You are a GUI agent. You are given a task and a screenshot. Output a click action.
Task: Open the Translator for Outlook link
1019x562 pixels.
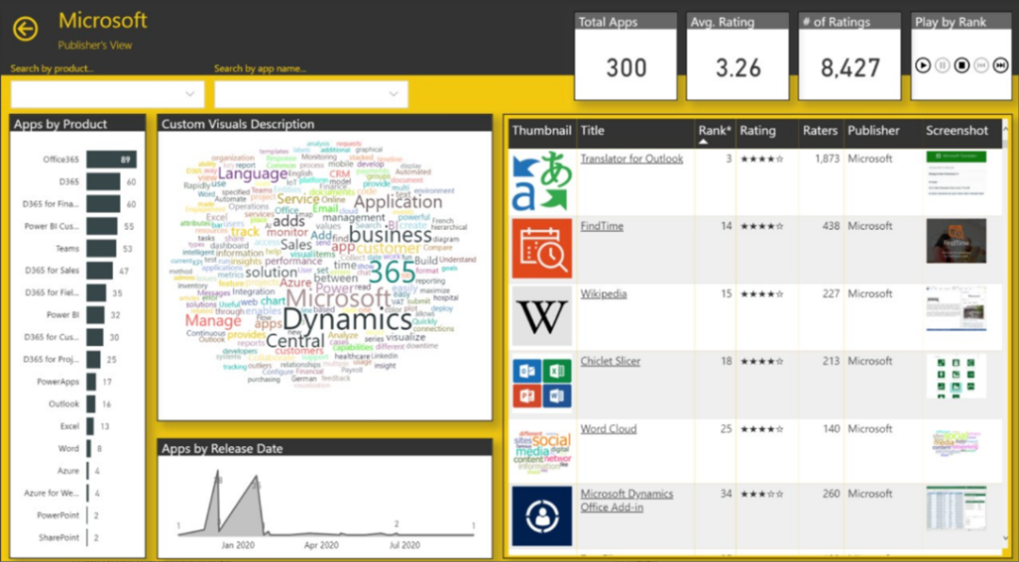coord(631,158)
